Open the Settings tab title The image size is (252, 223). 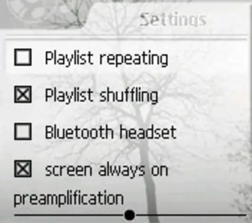click(173, 20)
